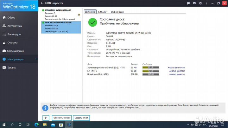This screenshot has width=228, height=128.
Task: Open Task View on taskbar
Action: point(28,125)
